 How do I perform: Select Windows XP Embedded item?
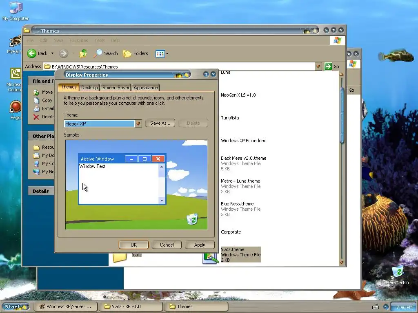243,141
